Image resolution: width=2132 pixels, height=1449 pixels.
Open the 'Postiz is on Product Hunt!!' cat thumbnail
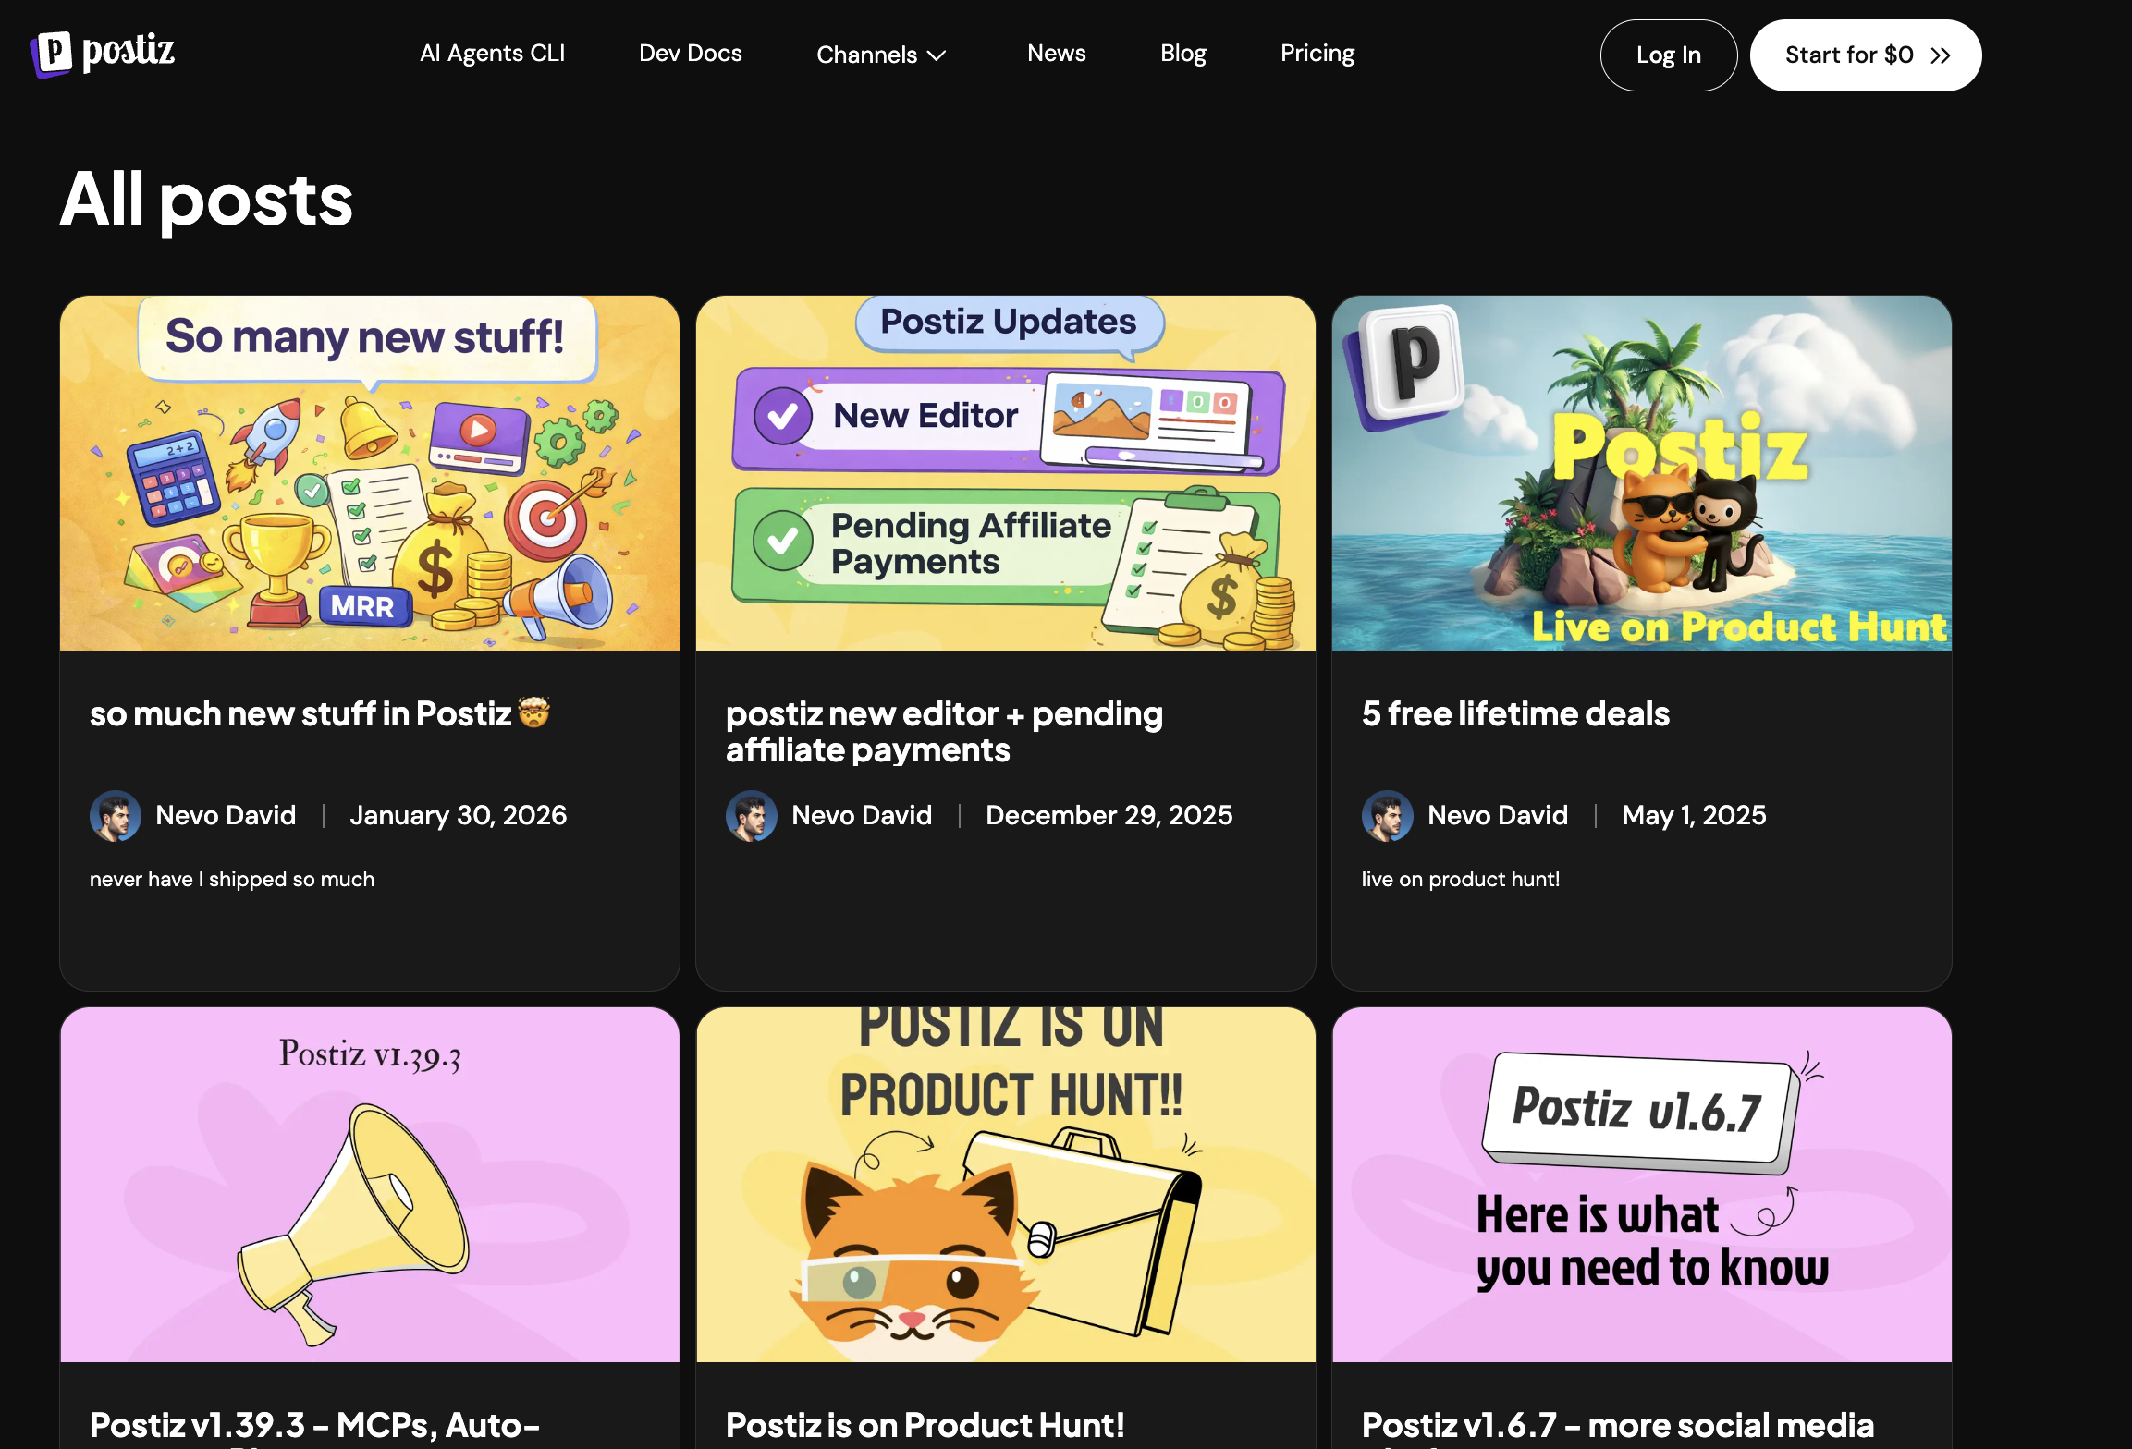click(1006, 1185)
